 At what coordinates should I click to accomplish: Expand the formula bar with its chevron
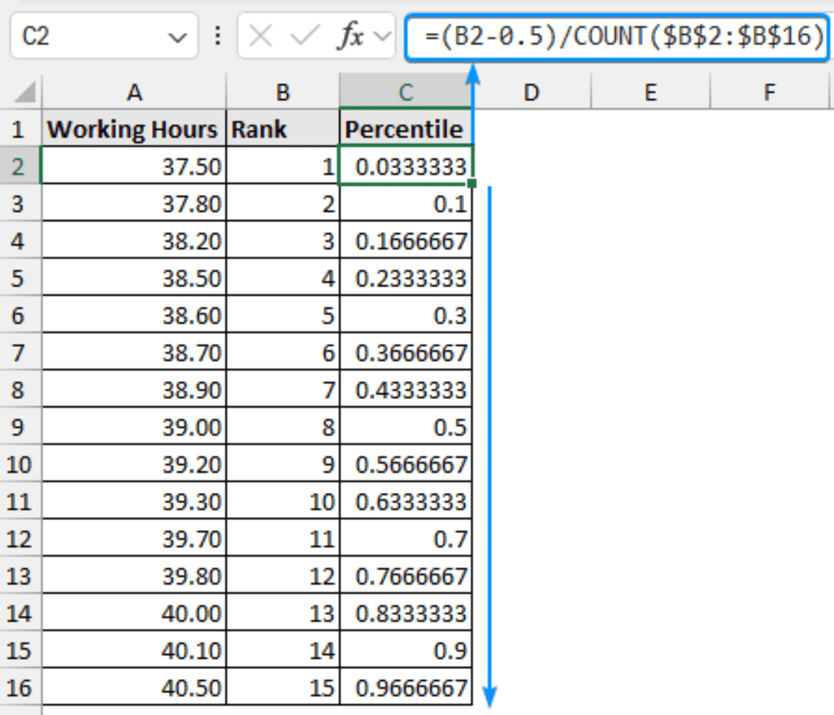pyautogui.click(x=384, y=36)
